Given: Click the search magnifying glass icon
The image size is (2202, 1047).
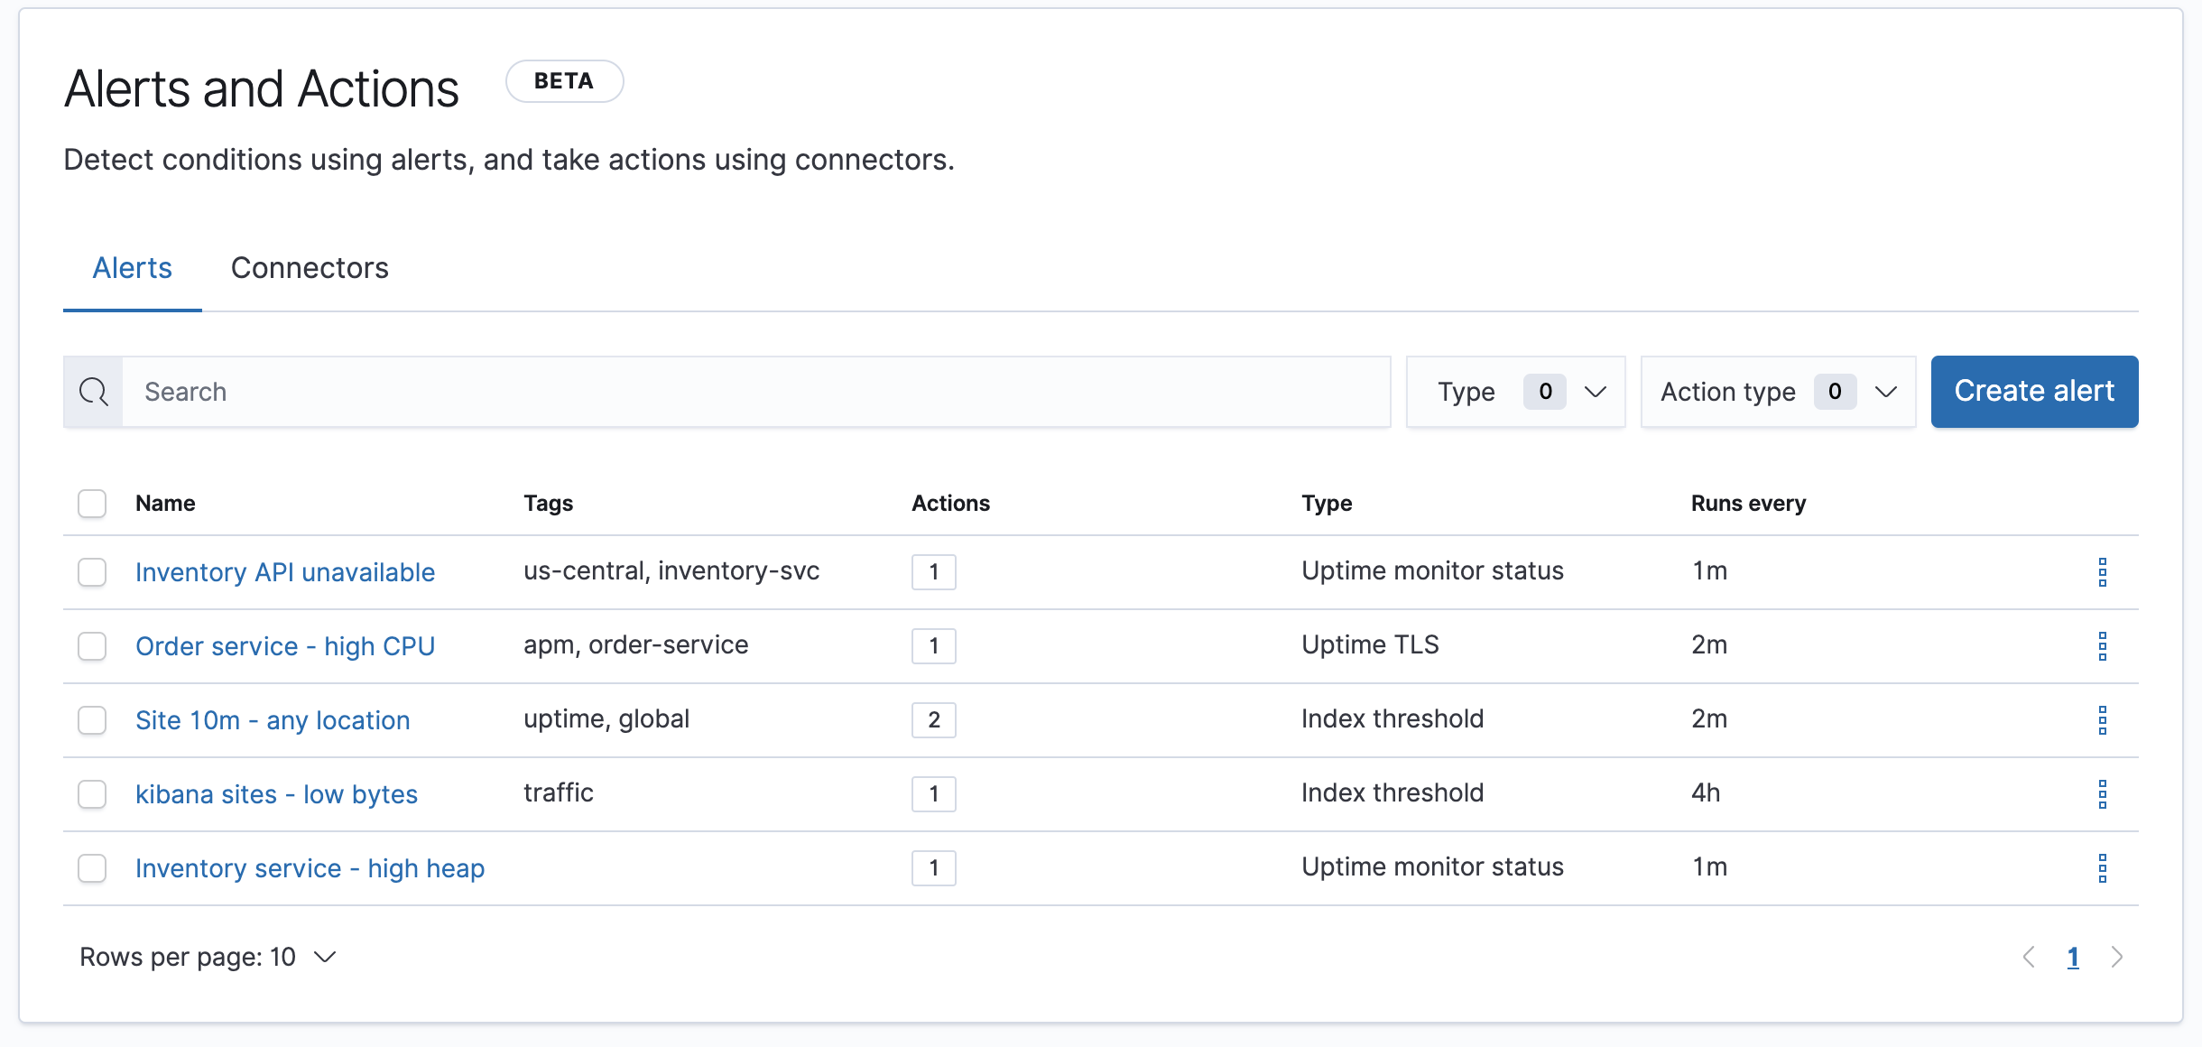Looking at the screenshot, I should click(x=93, y=392).
